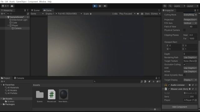Image resolution: width=200 pixels, height=112 pixels.
Task: Open the File menu
Action: pos(2,2)
